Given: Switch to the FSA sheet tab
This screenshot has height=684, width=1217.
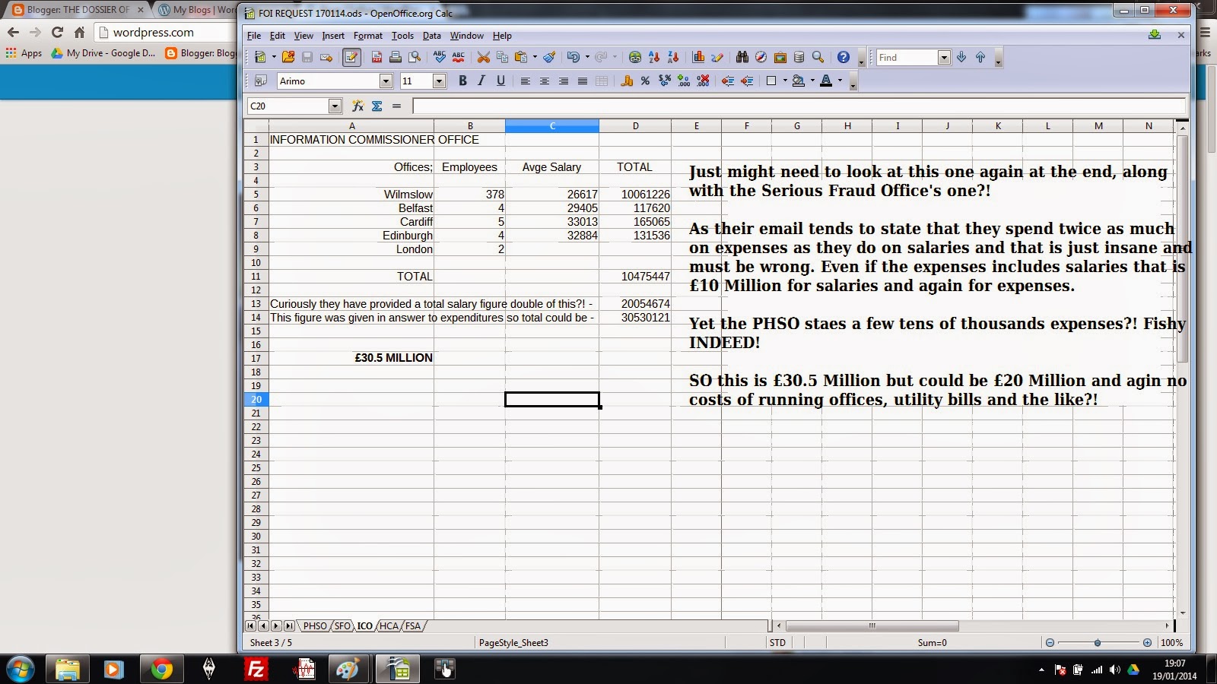Looking at the screenshot, I should (x=412, y=626).
